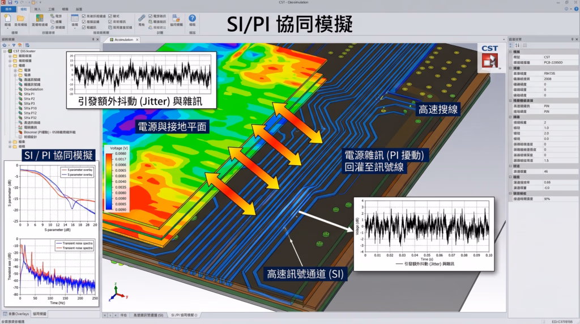Viewport: 580px width, 324px height.
Task: Click the Save icon in quick access toolbar
Action: [10, 2]
